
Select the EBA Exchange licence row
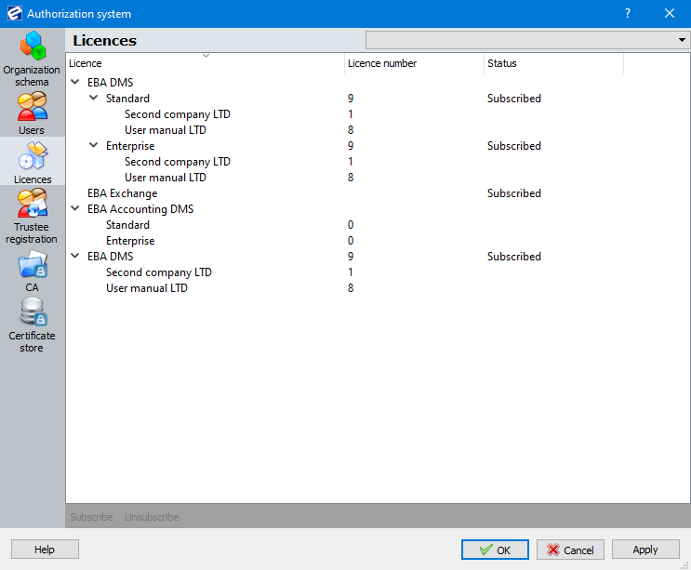pos(378,192)
